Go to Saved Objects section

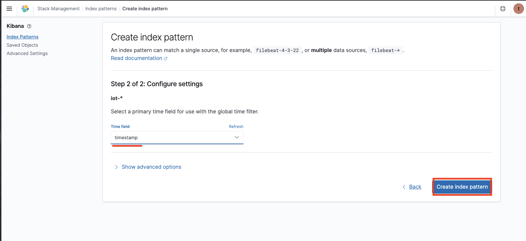(22, 45)
